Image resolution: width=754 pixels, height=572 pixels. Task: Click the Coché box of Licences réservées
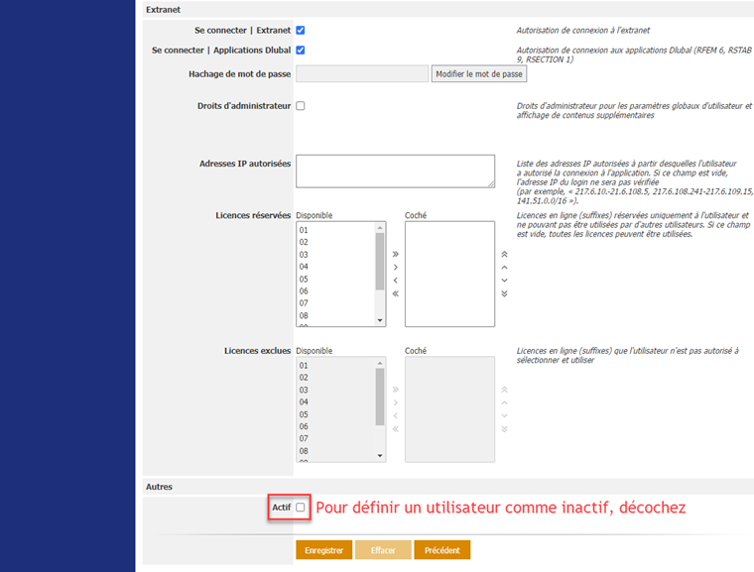(449, 274)
